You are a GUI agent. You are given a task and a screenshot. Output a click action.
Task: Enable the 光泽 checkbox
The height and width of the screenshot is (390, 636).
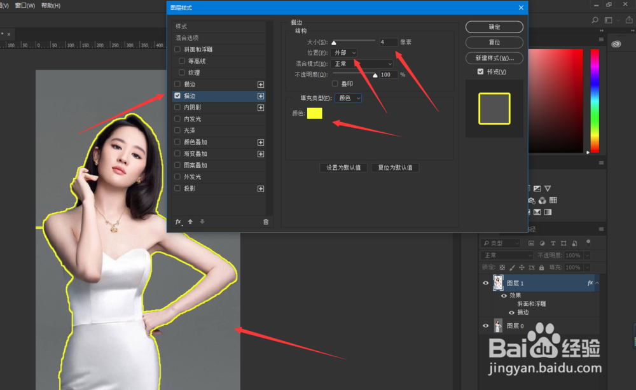(x=177, y=130)
